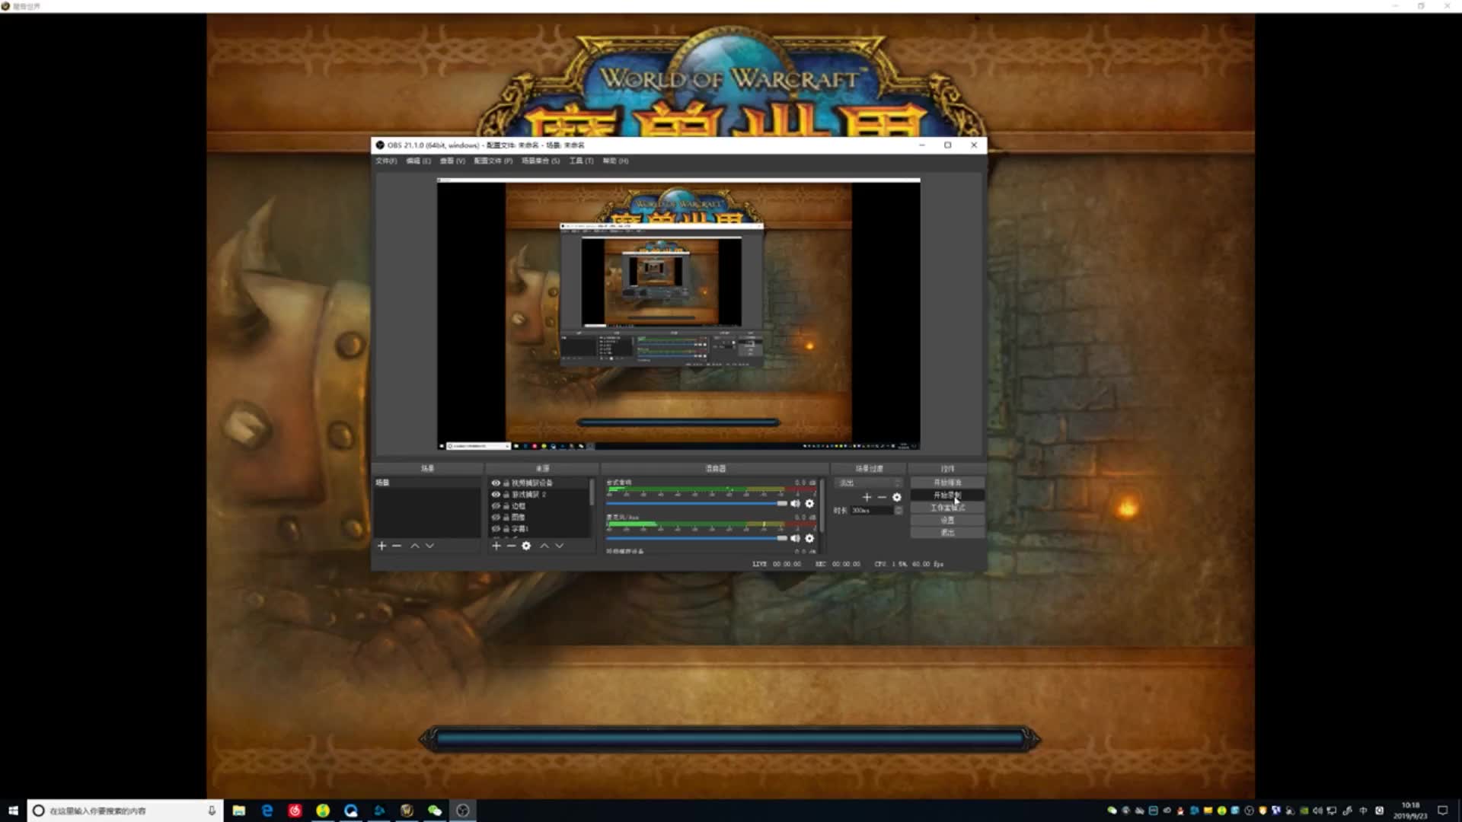This screenshot has width=1462, height=822.
Task: Click the transition duration 300ms stepper arrows
Action: [x=899, y=510]
